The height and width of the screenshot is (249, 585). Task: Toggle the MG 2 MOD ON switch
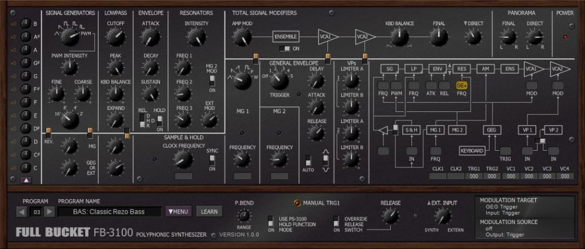click(x=212, y=81)
